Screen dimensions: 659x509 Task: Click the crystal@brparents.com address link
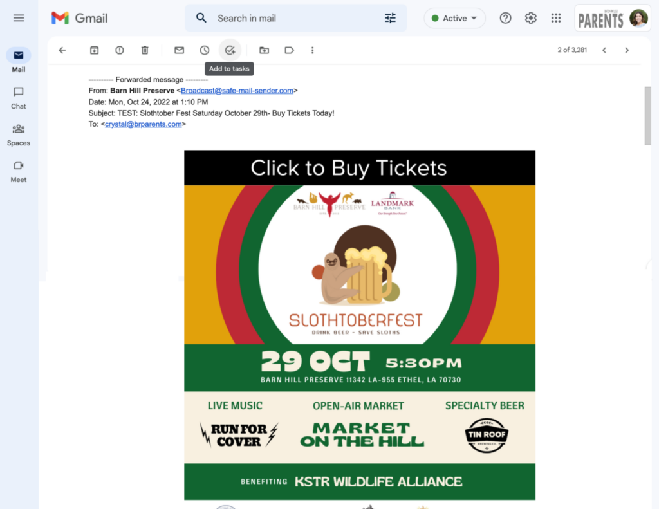click(x=144, y=124)
